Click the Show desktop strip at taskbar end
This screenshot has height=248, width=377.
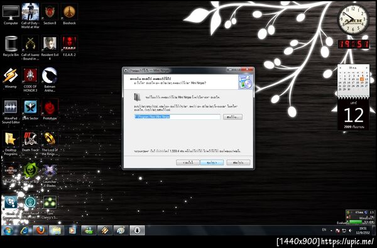374,230
